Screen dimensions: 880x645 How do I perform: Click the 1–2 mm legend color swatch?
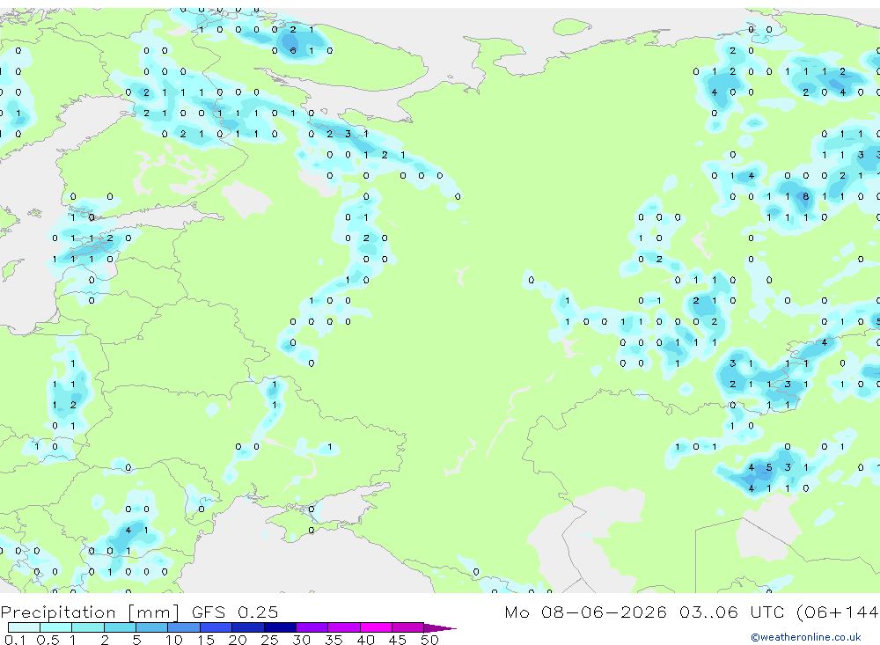tap(88, 627)
